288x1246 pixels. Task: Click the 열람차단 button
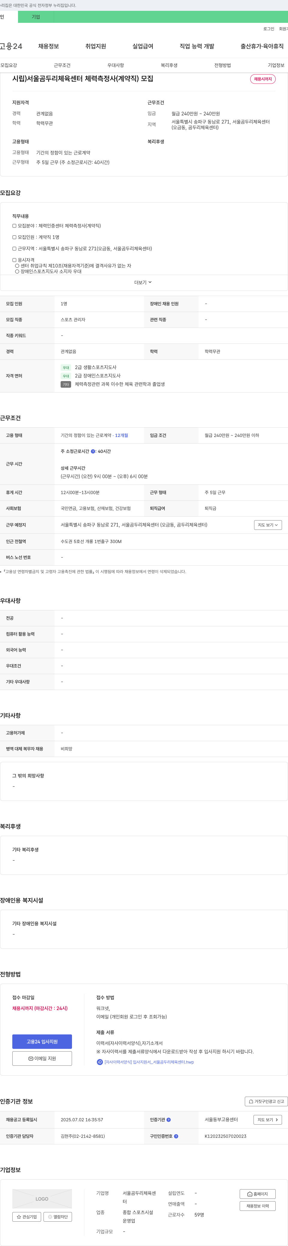pos(58,1217)
